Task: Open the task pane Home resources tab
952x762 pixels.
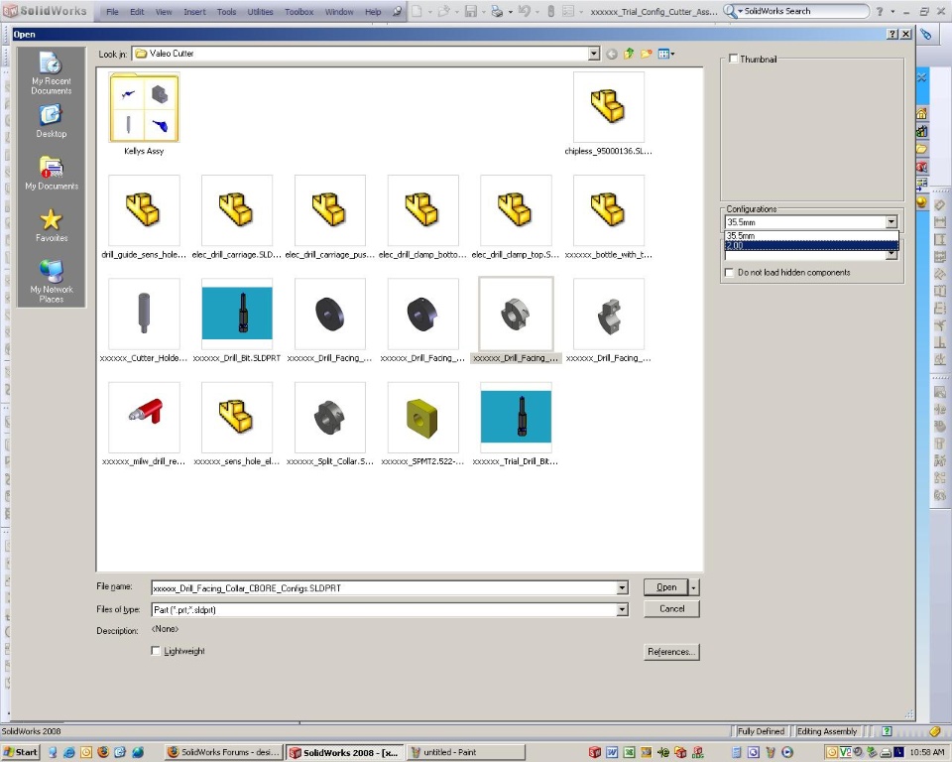Action: (921, 113)
